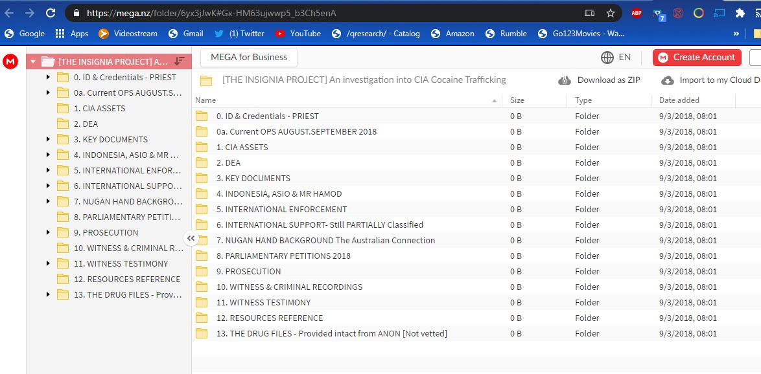Open Videostream bookmark
The width and height of the screenshot is (761, 374).
[x=128, y=34]
